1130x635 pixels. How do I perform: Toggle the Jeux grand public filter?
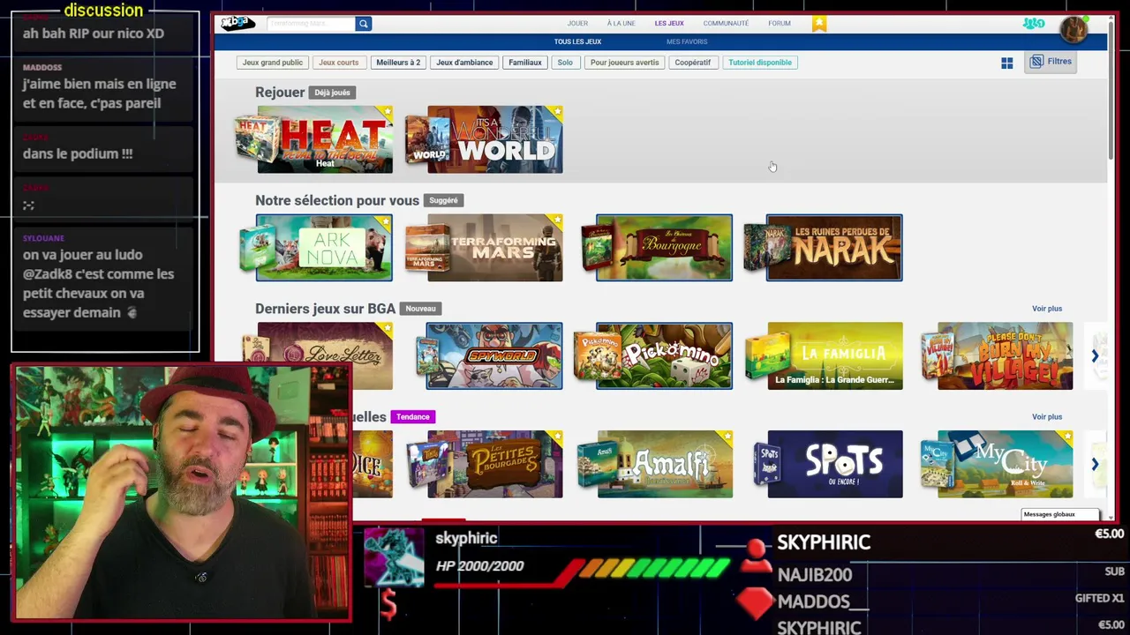click(273, 63)
